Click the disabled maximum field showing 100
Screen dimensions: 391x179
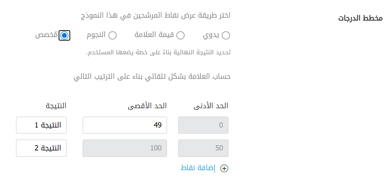pyautogui.click(x=124, y=148)
